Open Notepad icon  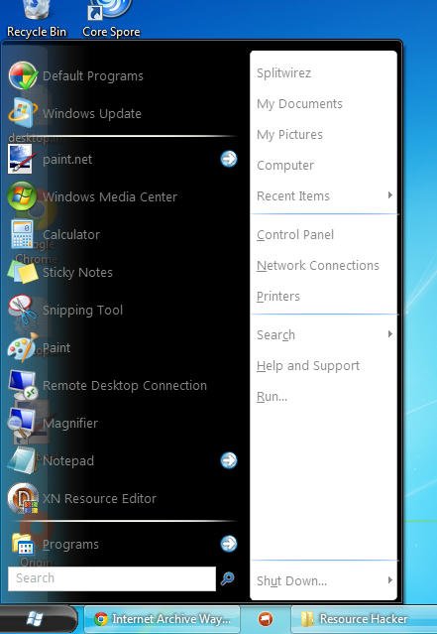point(22,460)
